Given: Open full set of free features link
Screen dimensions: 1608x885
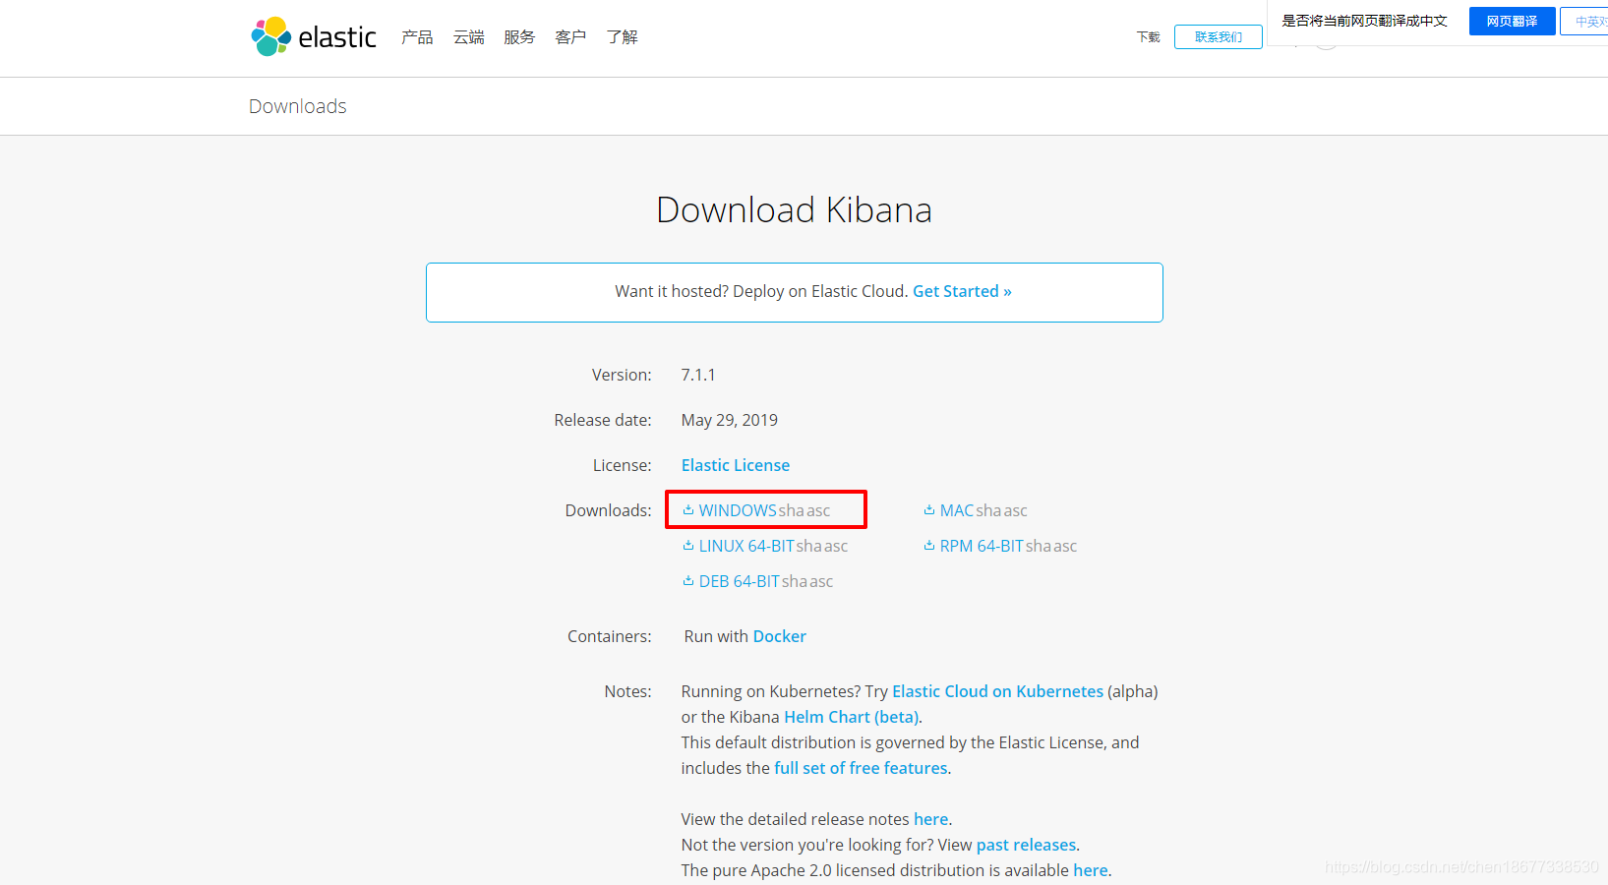Looking at the screenshot, I should pos(861,768).
